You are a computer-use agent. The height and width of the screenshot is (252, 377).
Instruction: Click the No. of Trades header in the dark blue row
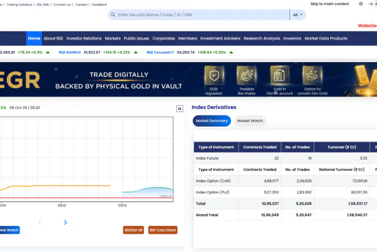(x=298, y=147)
